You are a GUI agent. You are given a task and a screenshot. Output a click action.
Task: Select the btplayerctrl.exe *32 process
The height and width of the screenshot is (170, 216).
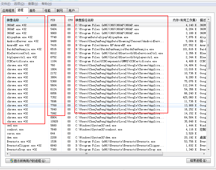[106, 57]
